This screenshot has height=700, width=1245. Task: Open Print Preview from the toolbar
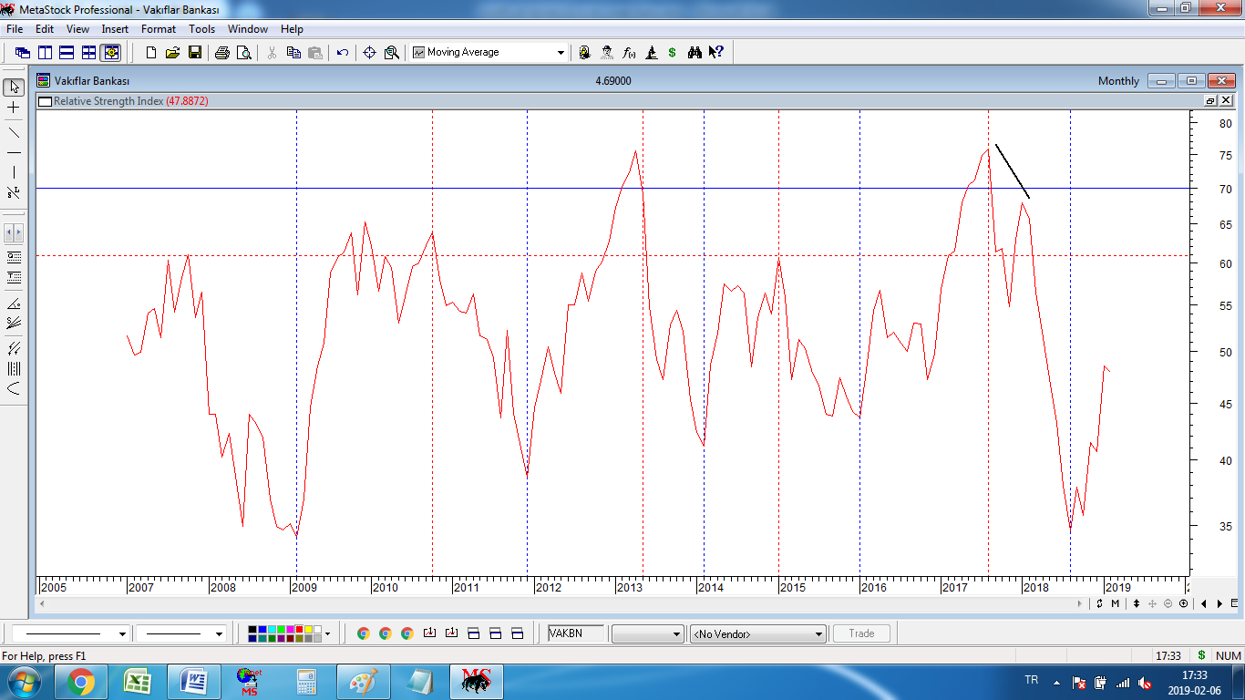click(x=244, y=53)
